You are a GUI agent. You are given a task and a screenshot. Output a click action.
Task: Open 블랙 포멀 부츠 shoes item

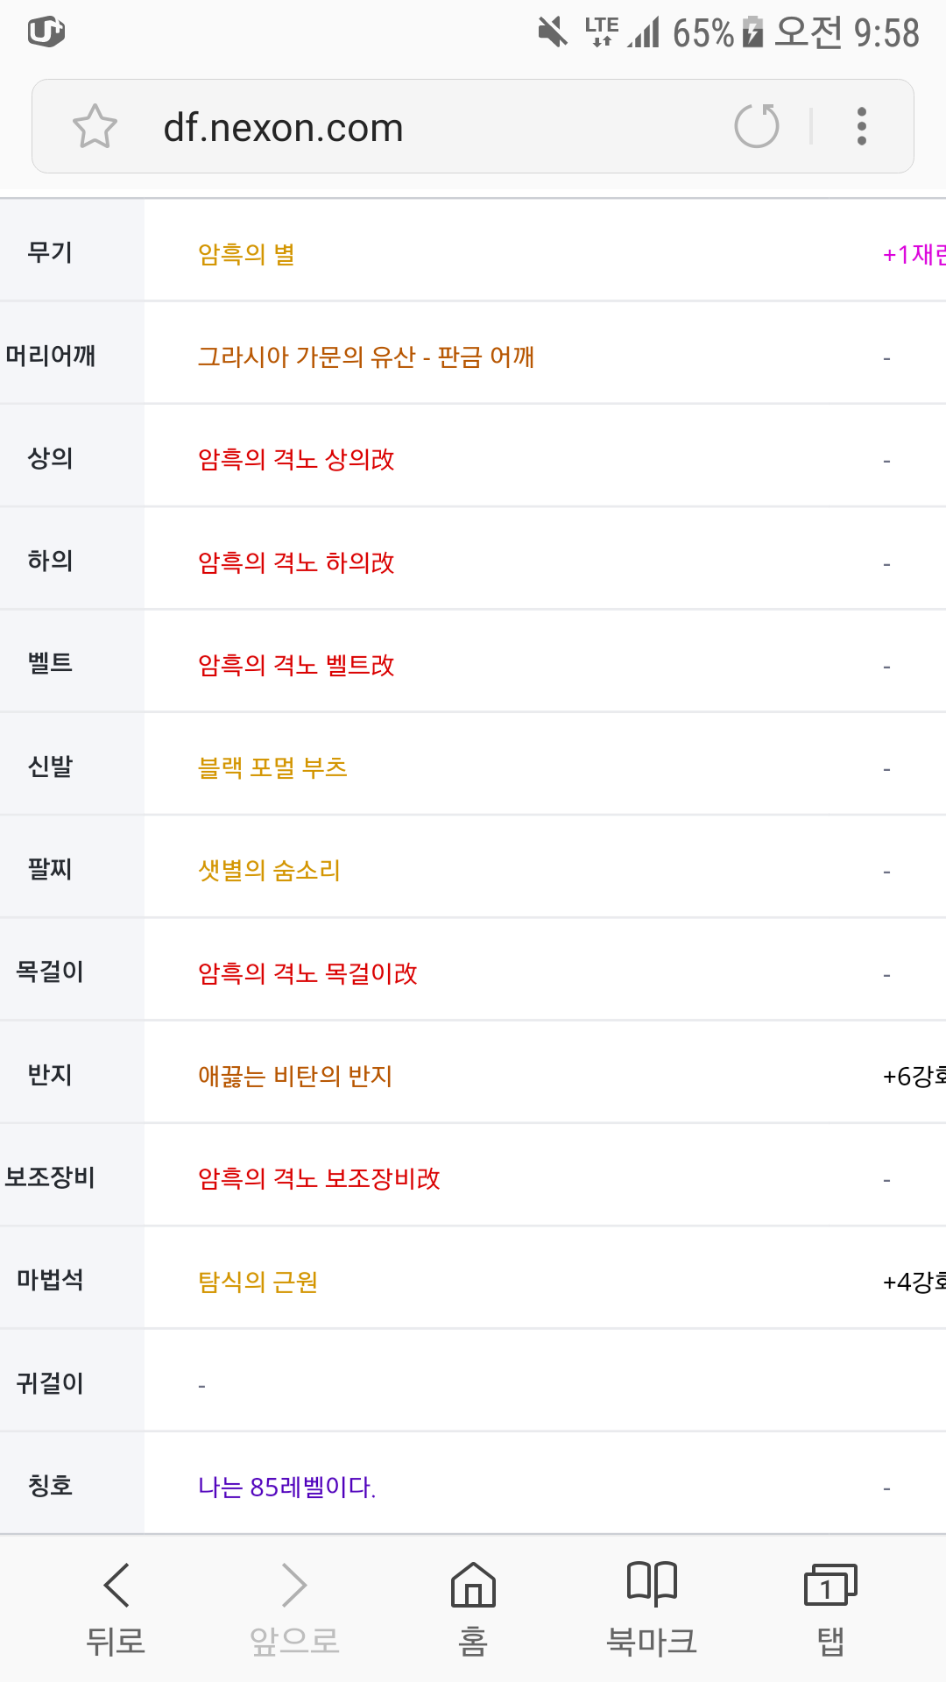tap(272, 767)
